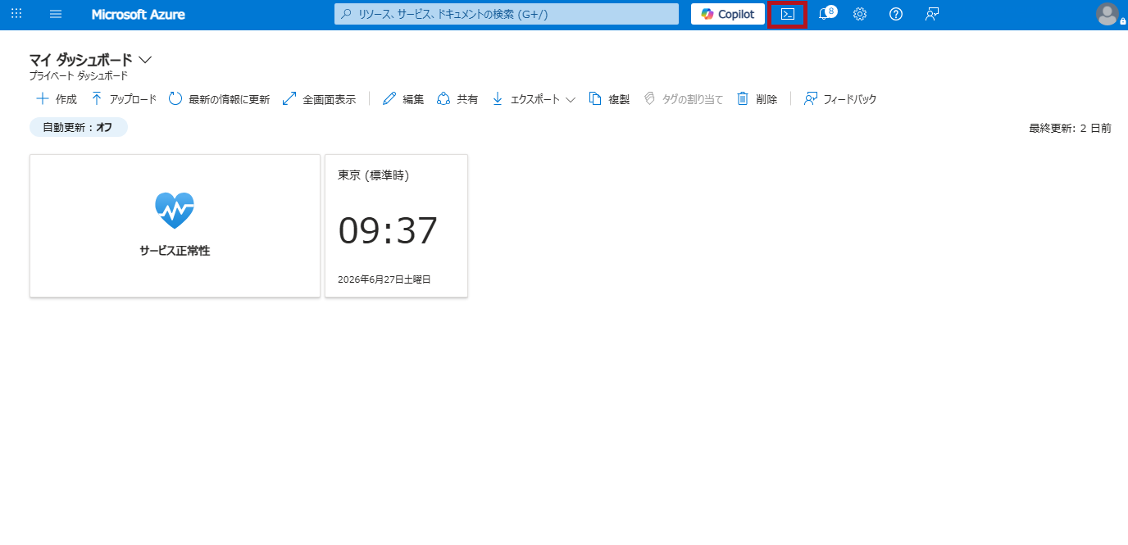The image size is (1128, 545).
Task: Click the 09:37 time display
Action: pos(389,232)
